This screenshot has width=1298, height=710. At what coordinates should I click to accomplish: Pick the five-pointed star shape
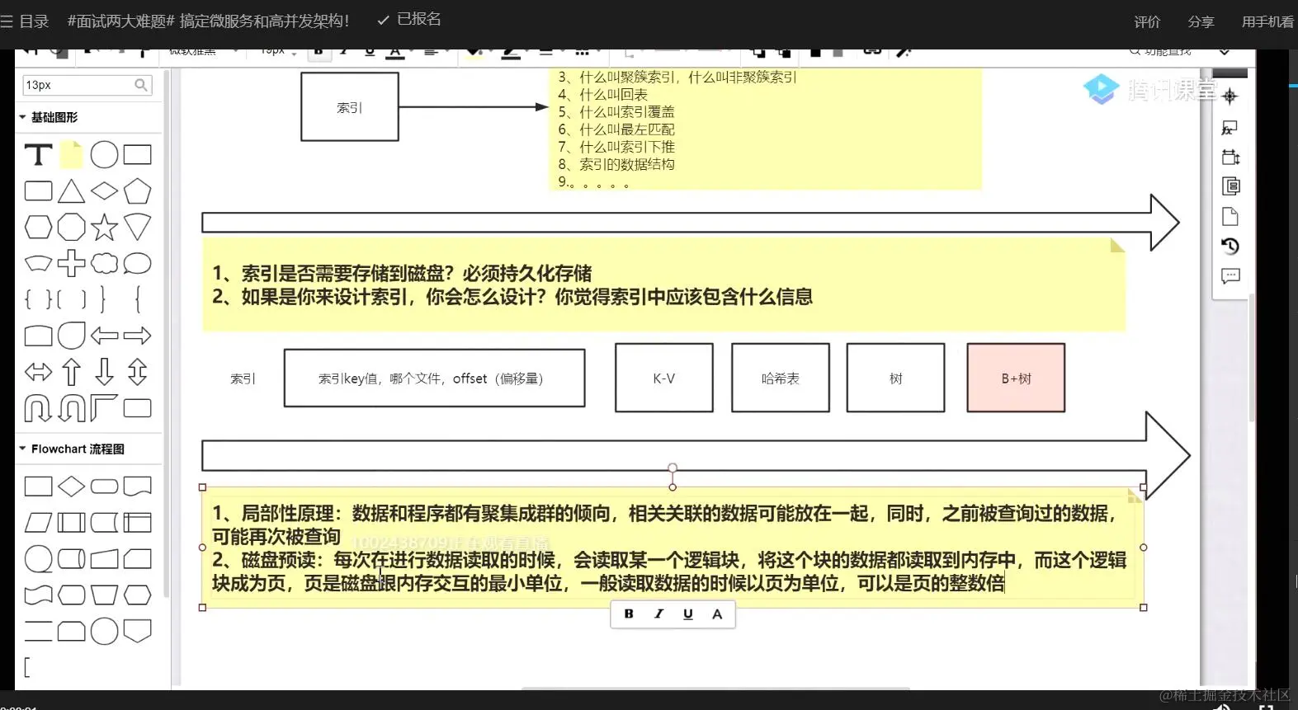(x=104, y=227)
